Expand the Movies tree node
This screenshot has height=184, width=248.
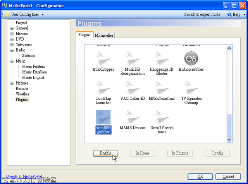(x=12, y=34)
